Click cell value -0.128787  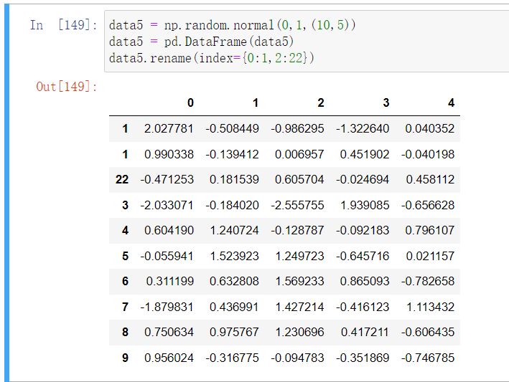coord(297,230)
